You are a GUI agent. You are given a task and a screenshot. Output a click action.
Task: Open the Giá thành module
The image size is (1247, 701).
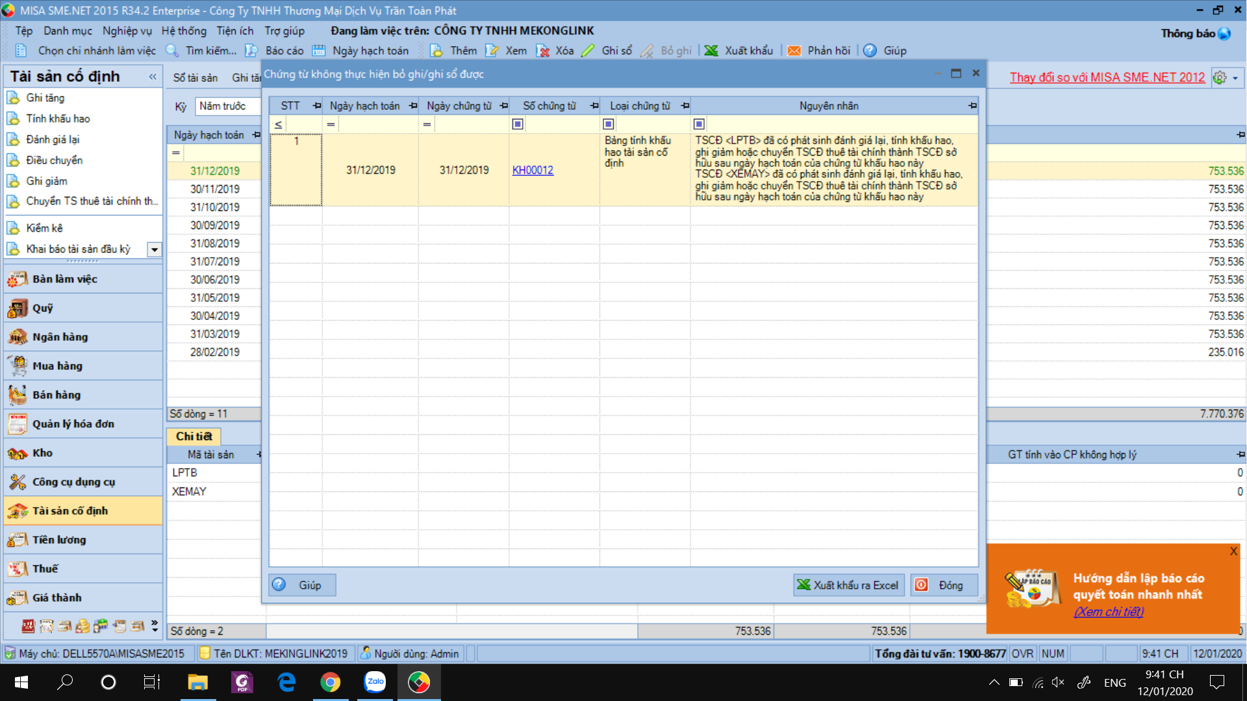[x=82, y=598]
